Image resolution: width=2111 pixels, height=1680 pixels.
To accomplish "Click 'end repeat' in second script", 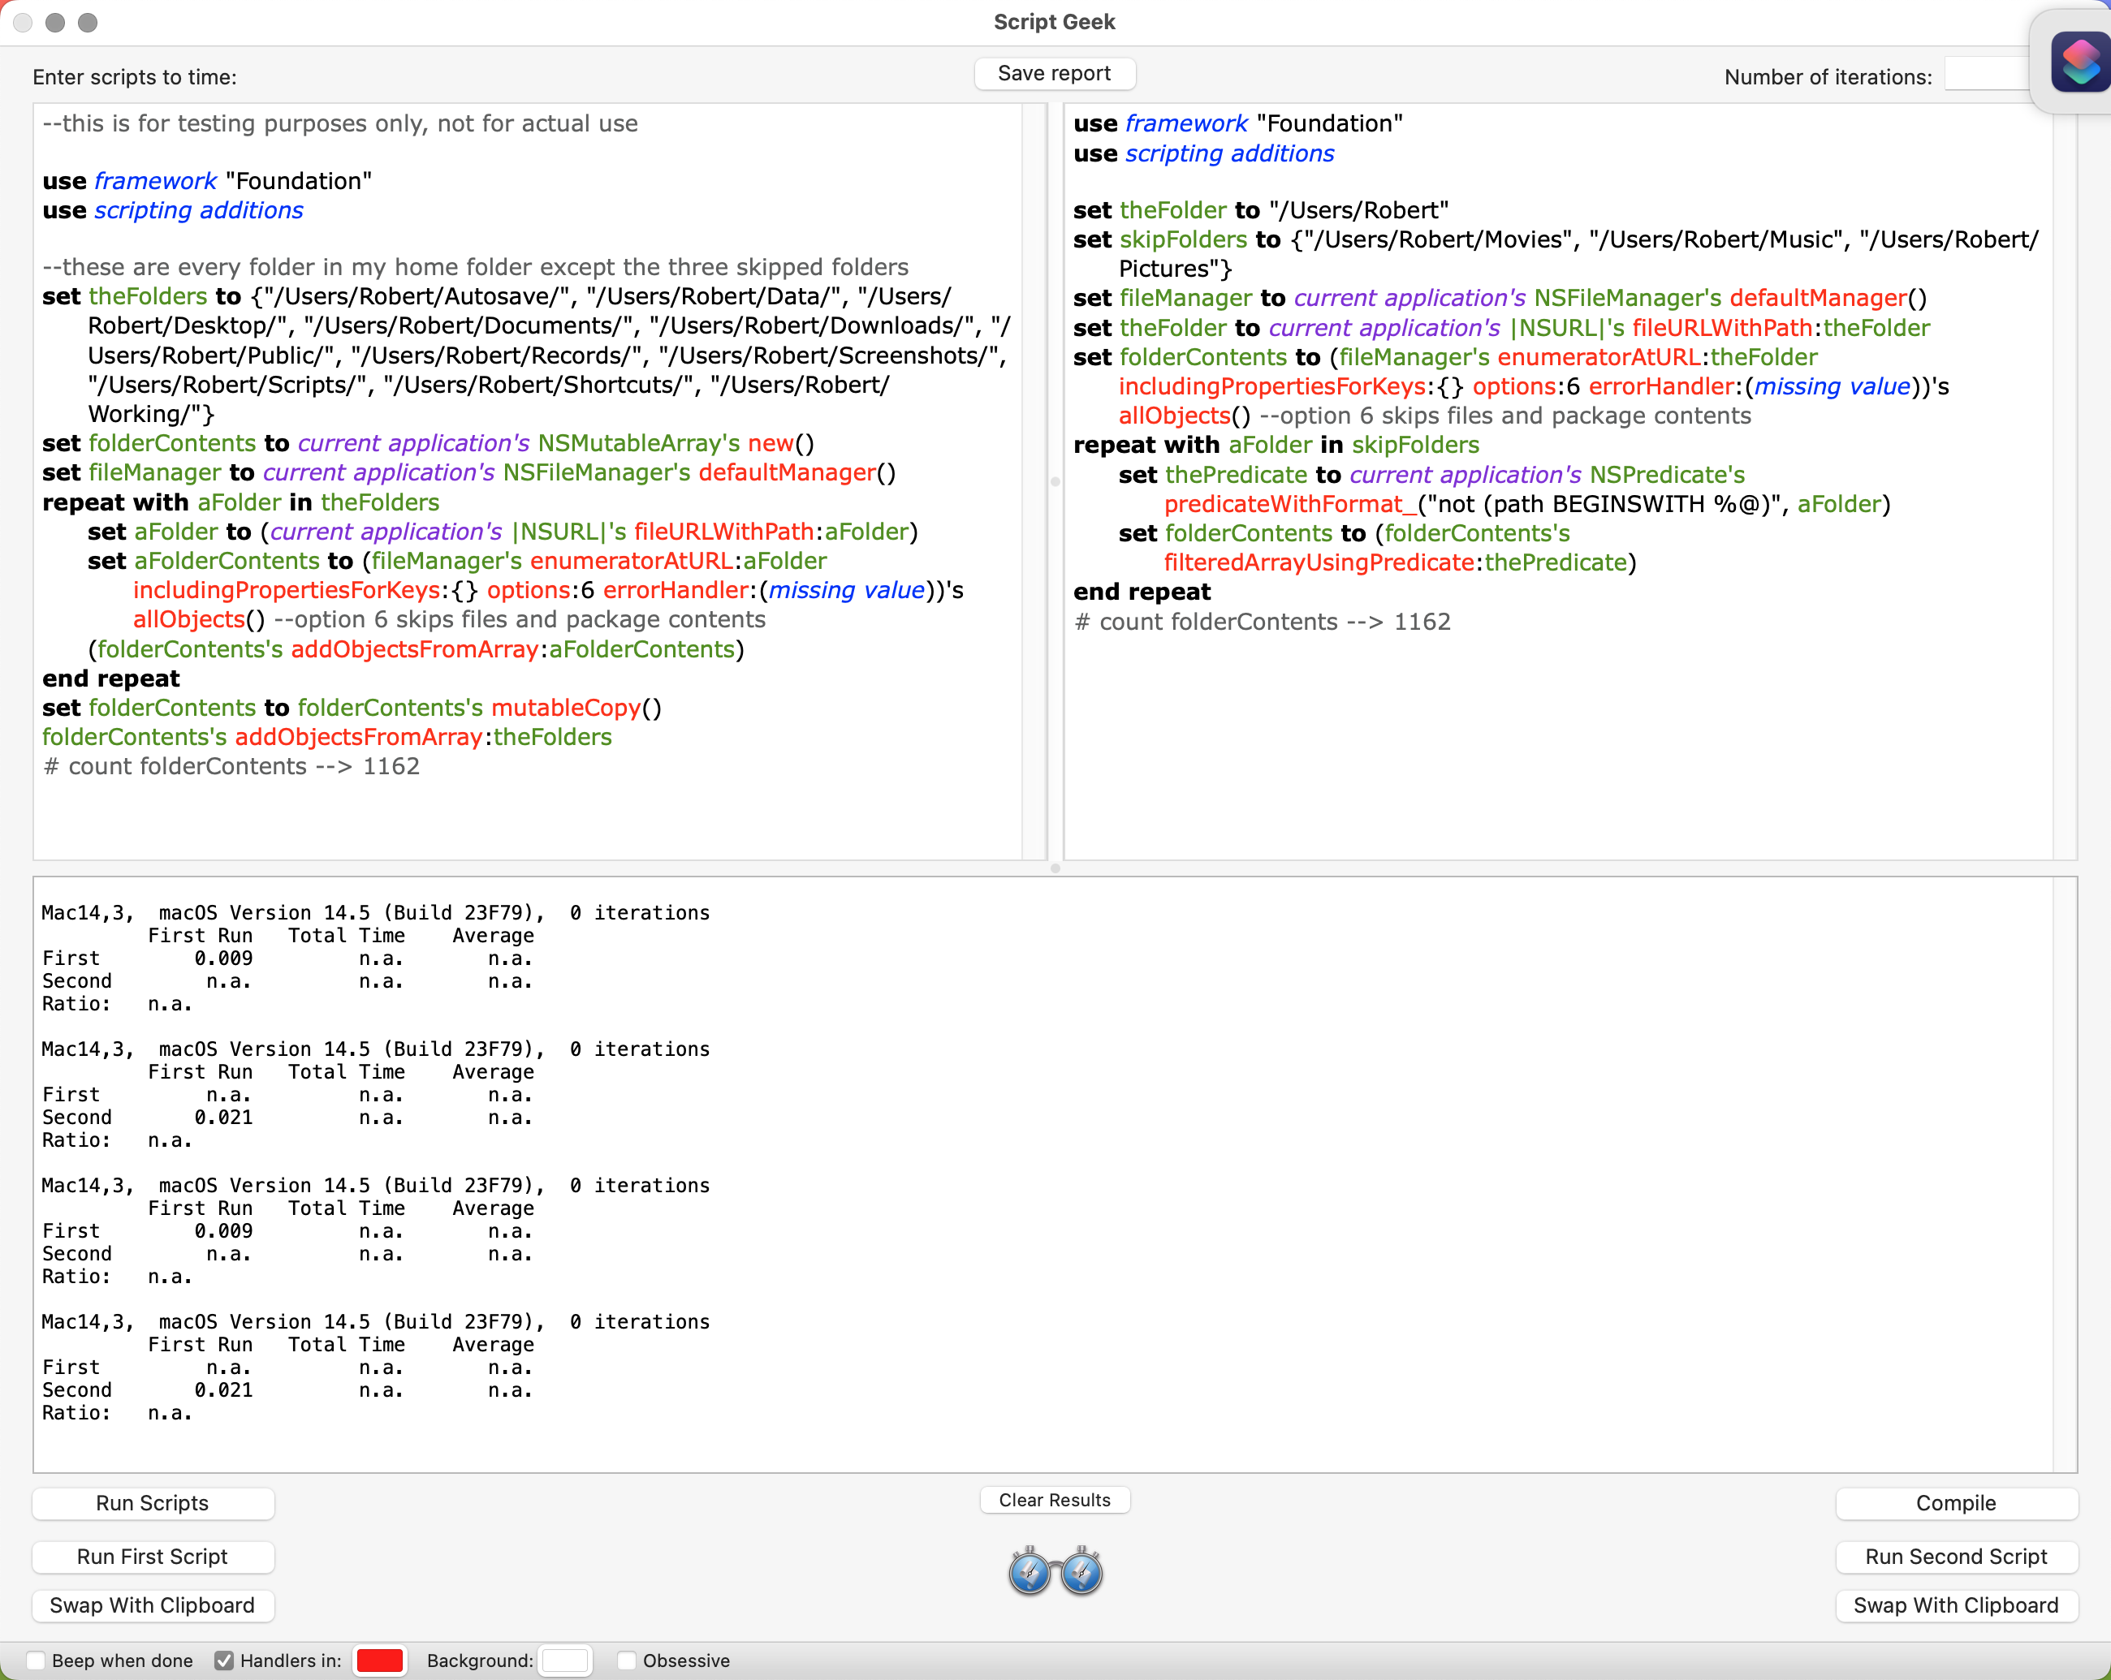I will point(1142,592).
